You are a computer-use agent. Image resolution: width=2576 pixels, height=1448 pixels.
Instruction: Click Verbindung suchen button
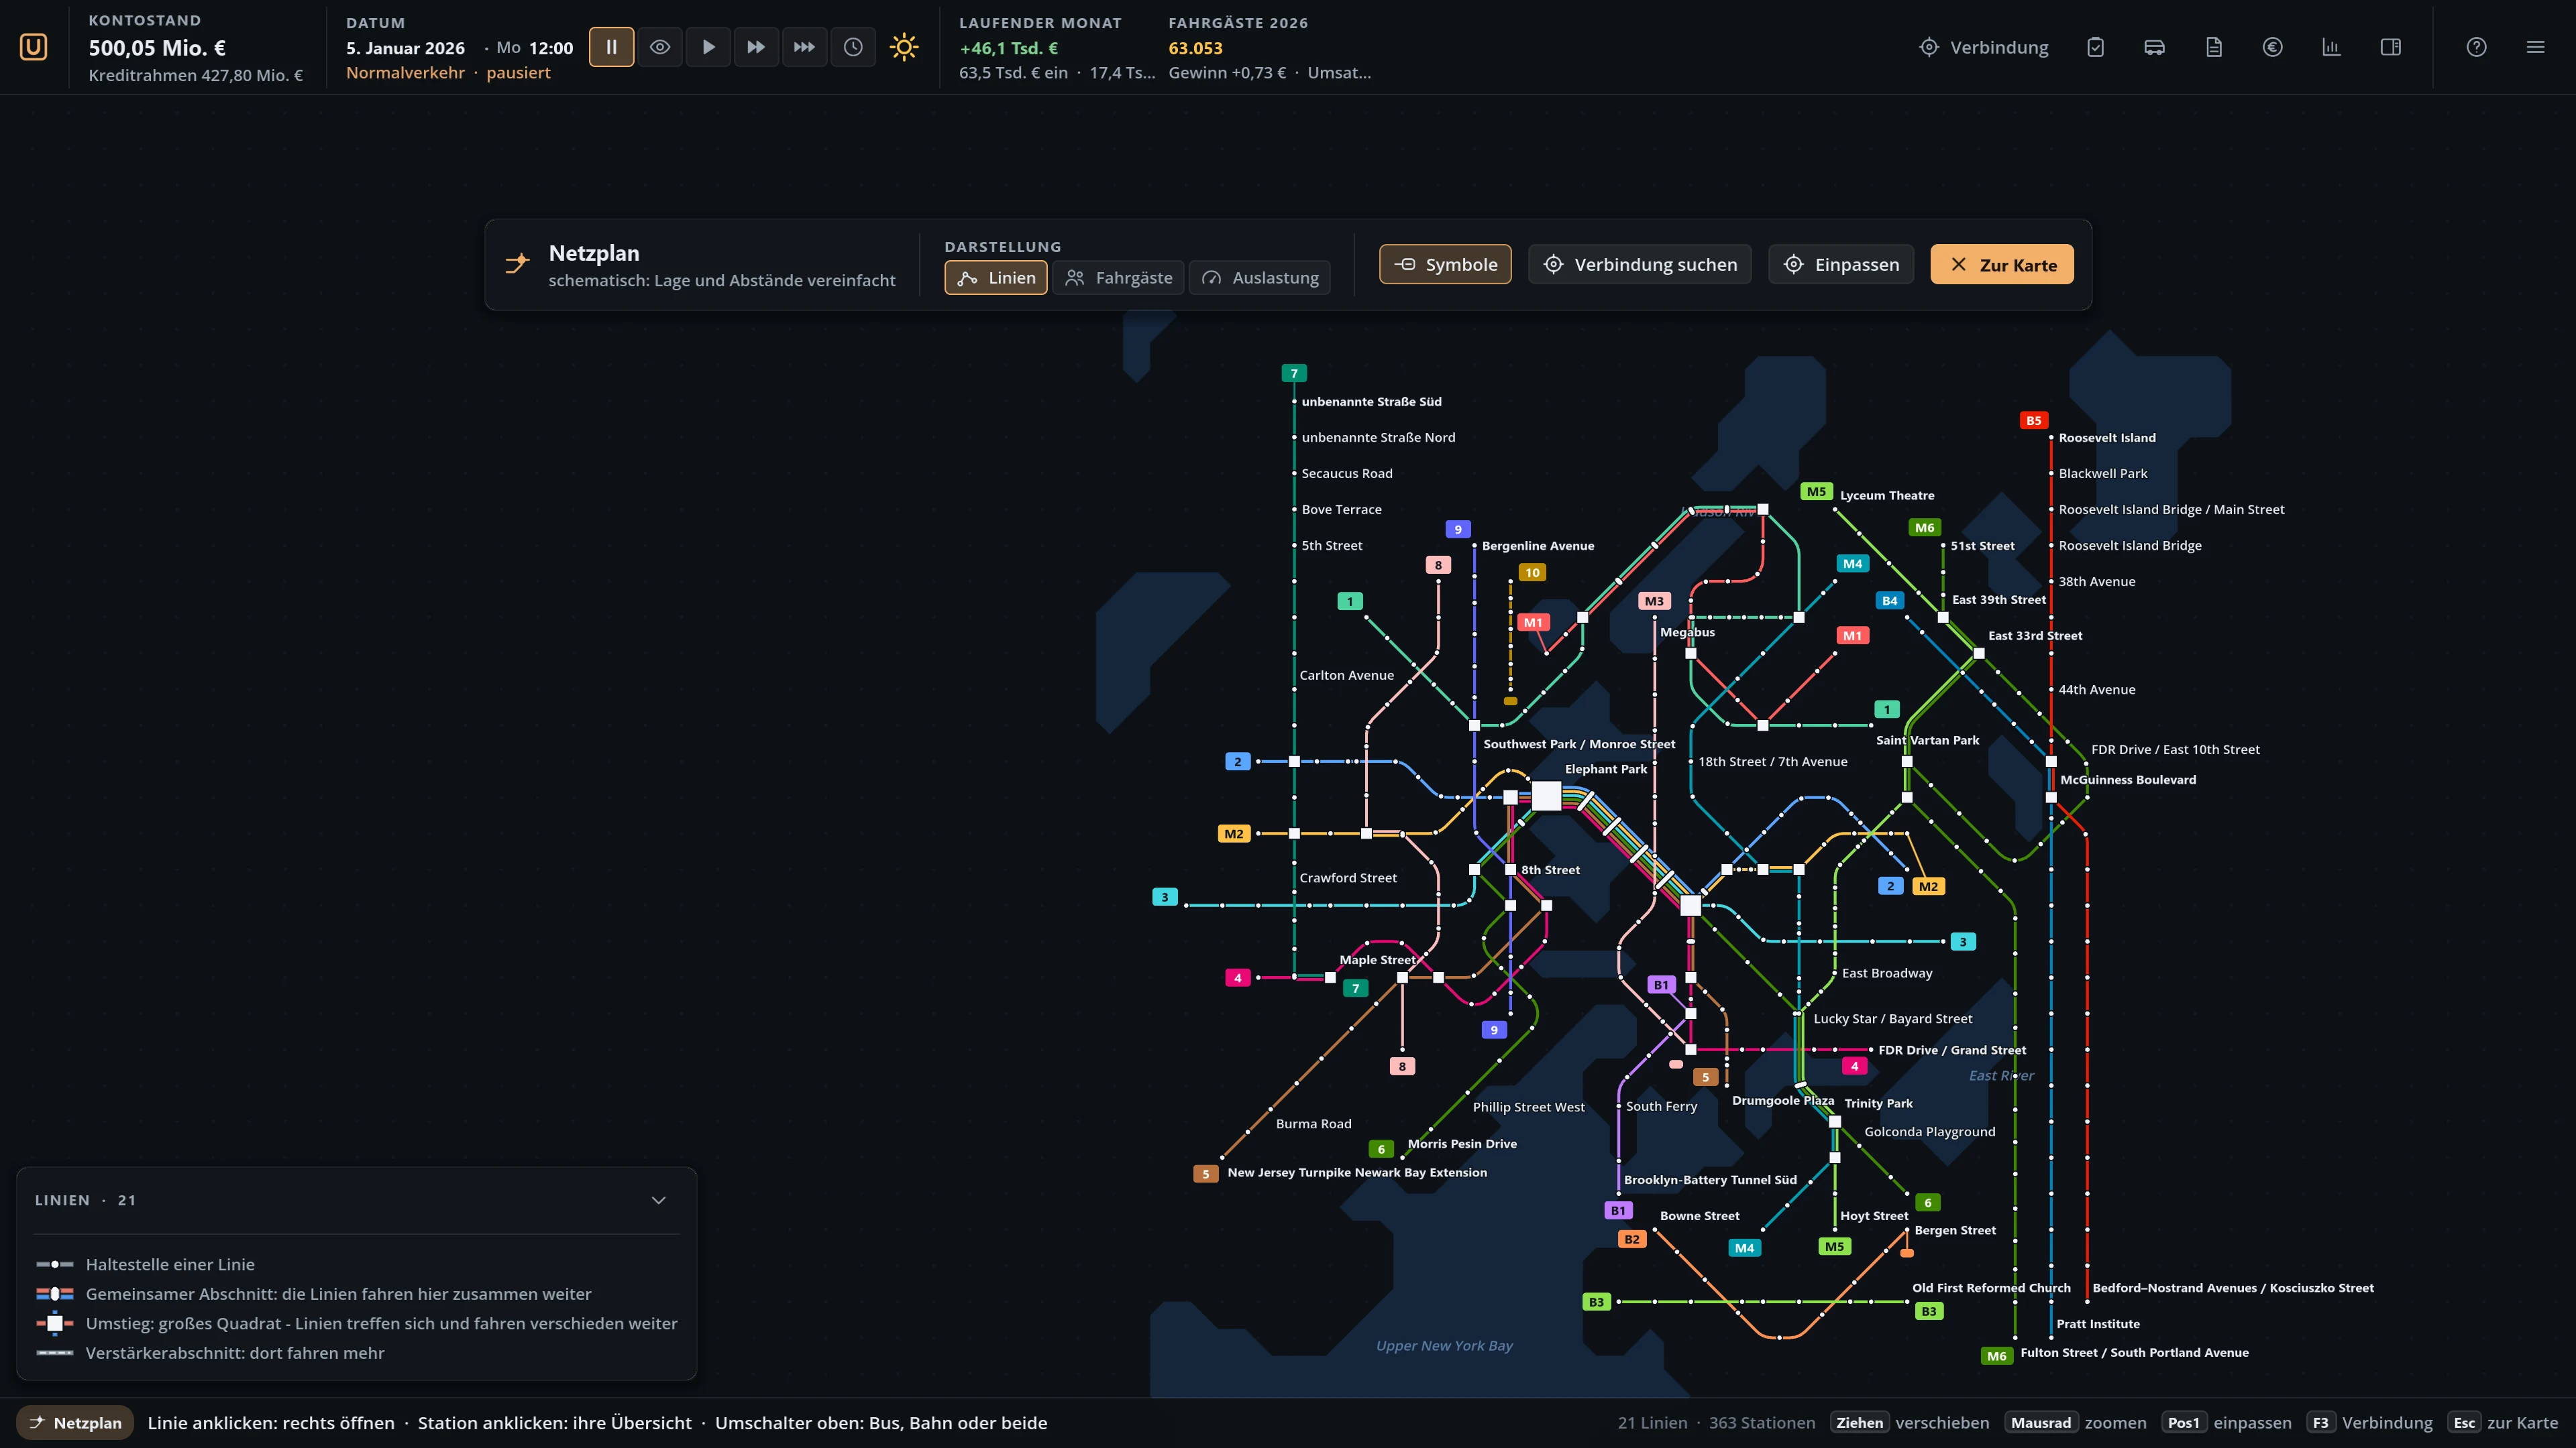click(x=1640, y=265)
